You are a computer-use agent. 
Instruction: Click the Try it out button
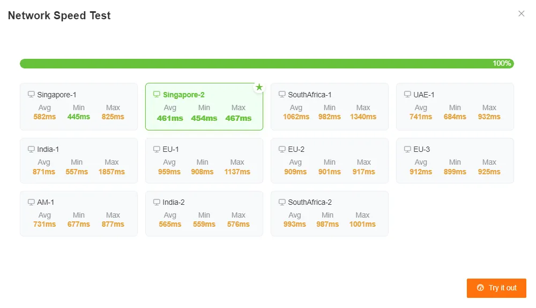tap(496, 288)
